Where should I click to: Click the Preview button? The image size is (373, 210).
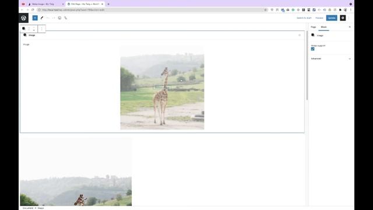coord(319,18)
